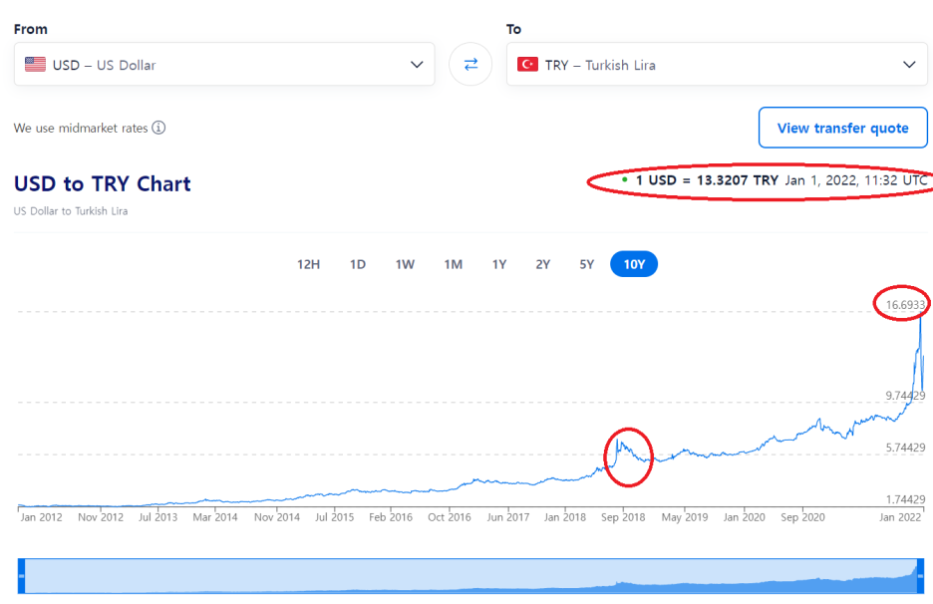Viewport: 933px width, 604px height.
Task: Click 'US Dollar to Turkish Lira' subtitle
Action: point(71,211)
